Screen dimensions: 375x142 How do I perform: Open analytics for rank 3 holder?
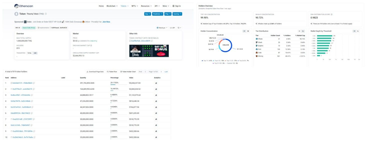tap(156, 95)
